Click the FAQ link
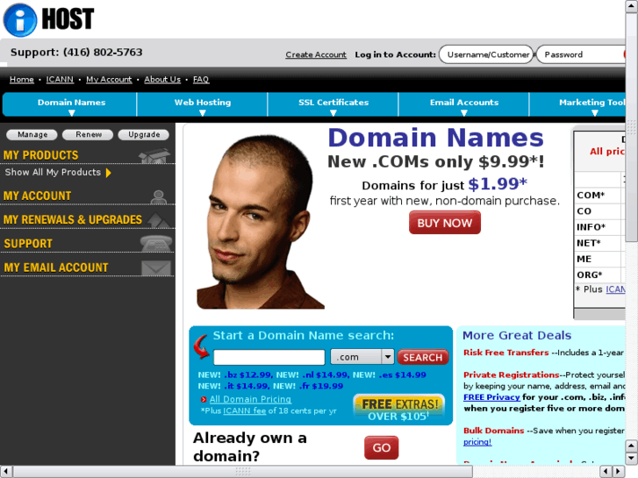Image resolution: width=638 pixels, height=478 pixels. [x=201, y=79]
